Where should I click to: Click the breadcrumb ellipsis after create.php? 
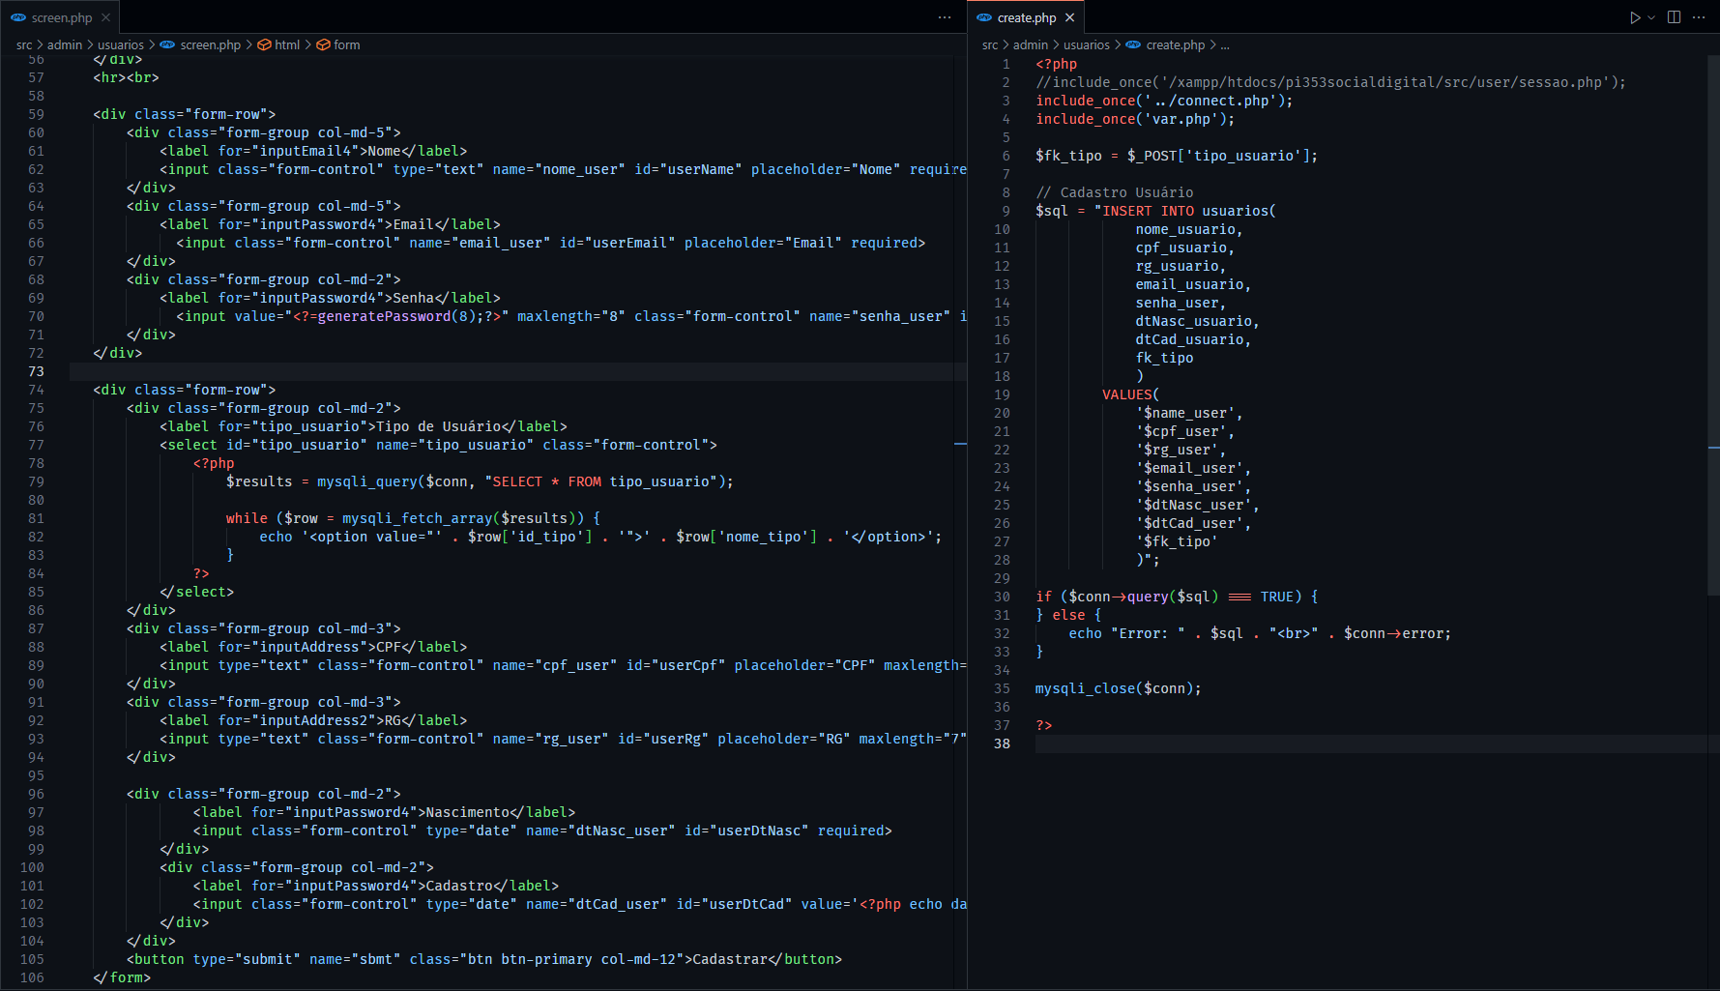click(x=1225, y=44)
